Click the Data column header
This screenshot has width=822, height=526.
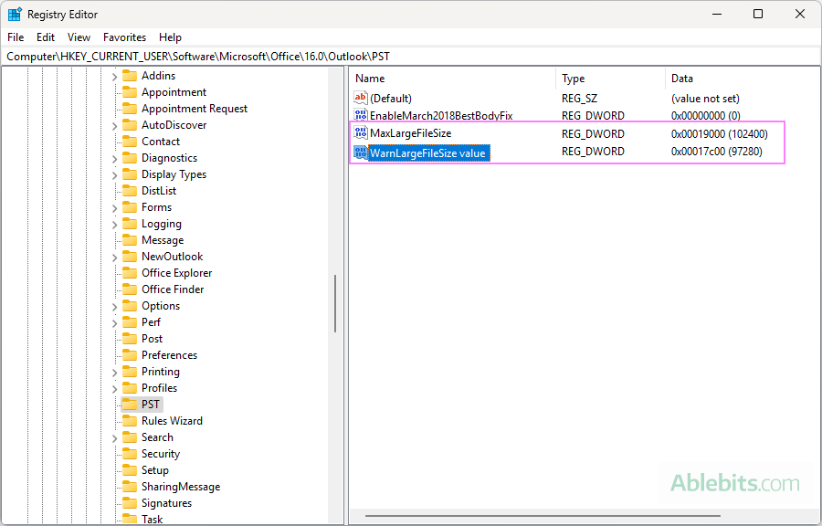click(x=742, y=79)
